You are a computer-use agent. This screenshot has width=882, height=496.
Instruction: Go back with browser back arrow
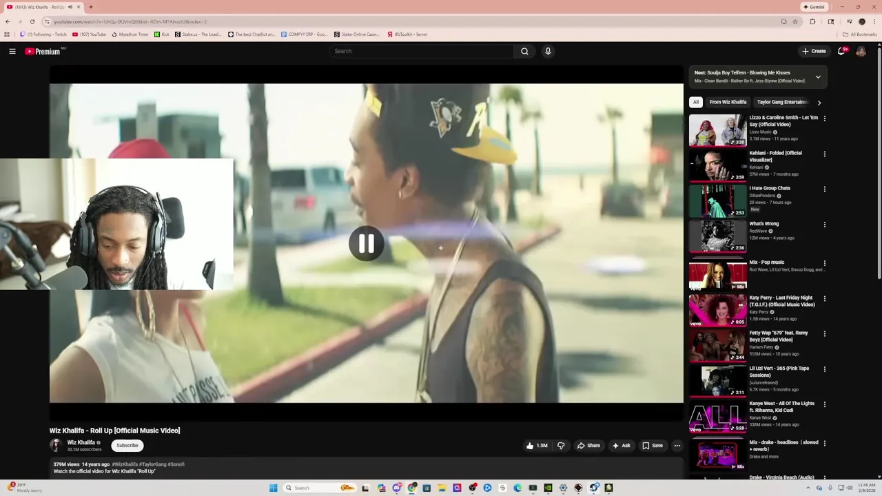click(8, 21)
